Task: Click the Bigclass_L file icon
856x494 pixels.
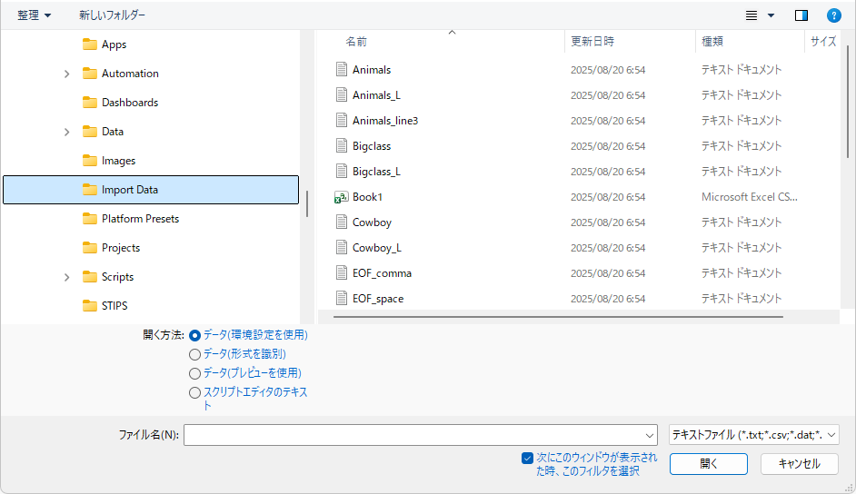Action: (341, 172)
